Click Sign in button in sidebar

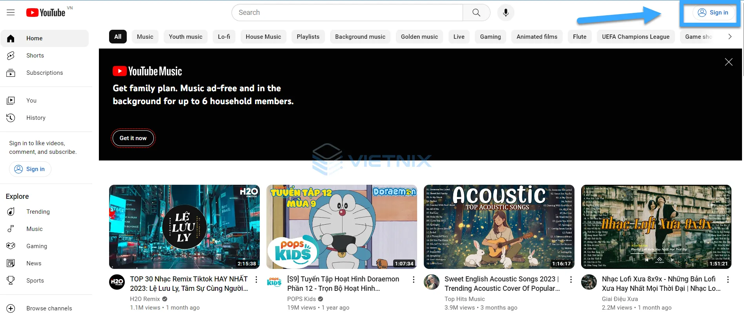click(30, 169)
